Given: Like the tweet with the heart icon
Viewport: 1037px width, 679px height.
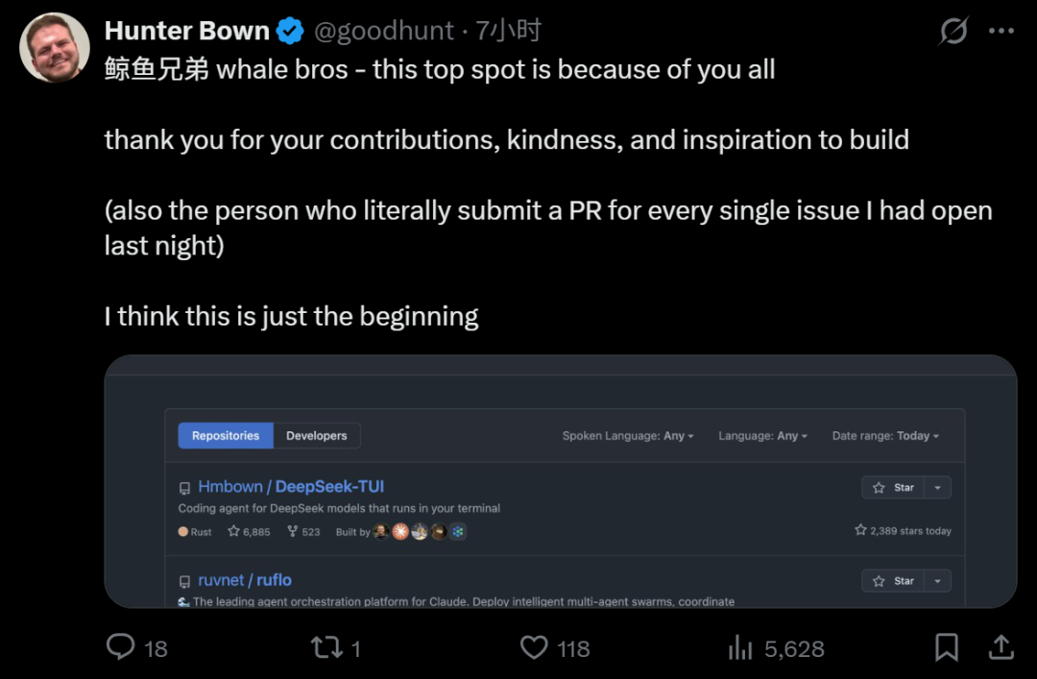Looking at the screenshot, I should point(534,647).
